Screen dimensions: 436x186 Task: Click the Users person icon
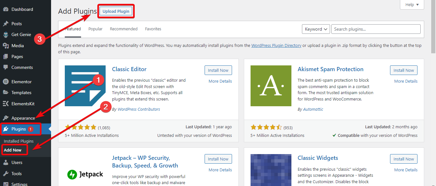pyautogui.click(x=6, y=162)
